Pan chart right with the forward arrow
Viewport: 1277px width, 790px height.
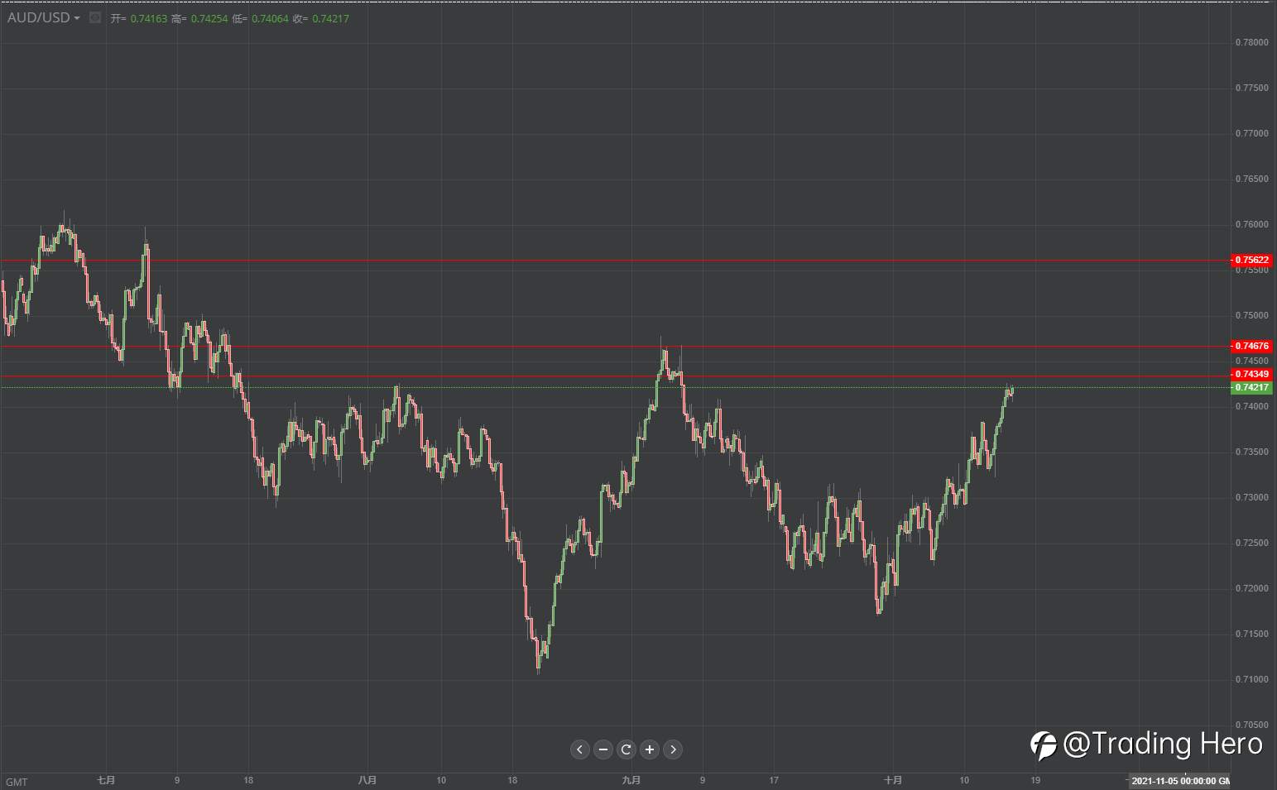tap(673, 749)
